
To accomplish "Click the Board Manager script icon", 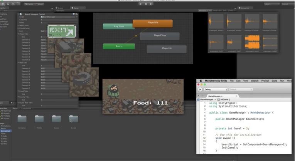I will pyautogui.click(x=21, y=14).
